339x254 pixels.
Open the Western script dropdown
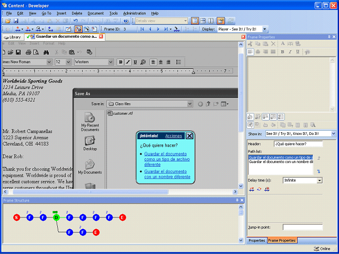(111, 62)
